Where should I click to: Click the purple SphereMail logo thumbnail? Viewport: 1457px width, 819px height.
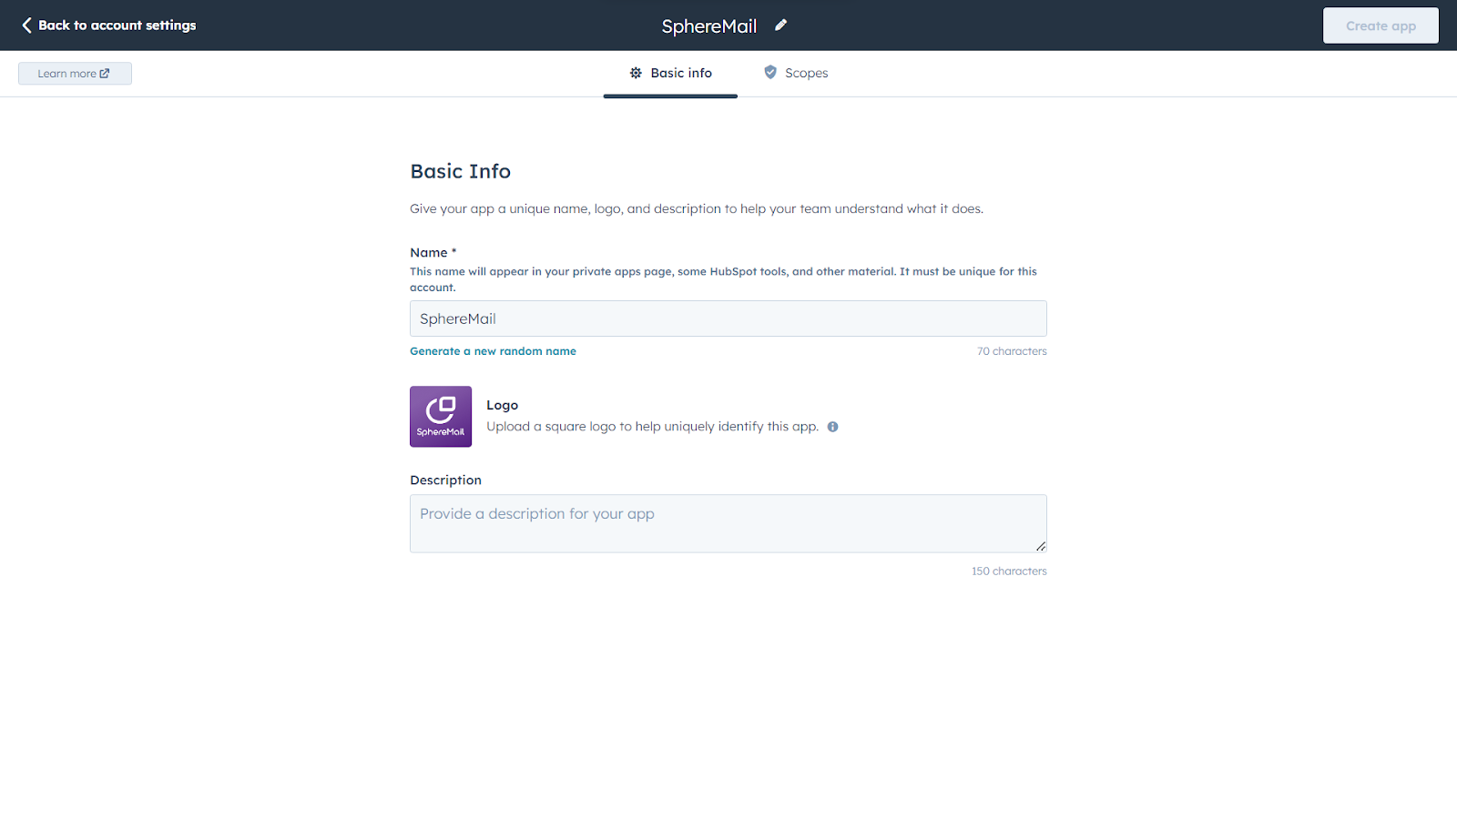point(441,417)
